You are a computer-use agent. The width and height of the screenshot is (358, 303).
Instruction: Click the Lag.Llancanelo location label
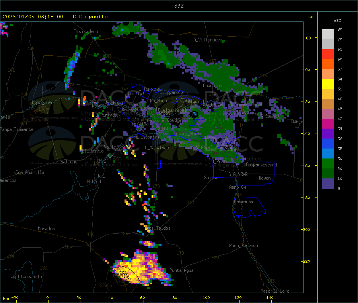click(x=25, y=277)
